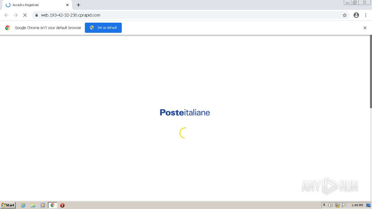Screen dimensions: 372x209
Task: Restore down the Chrome window
Action: point(355,3)
